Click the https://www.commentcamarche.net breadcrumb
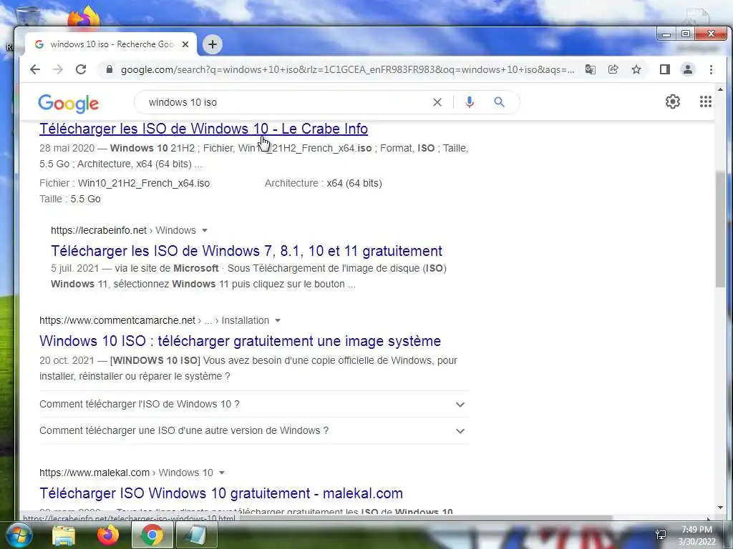 pos(117,321)
